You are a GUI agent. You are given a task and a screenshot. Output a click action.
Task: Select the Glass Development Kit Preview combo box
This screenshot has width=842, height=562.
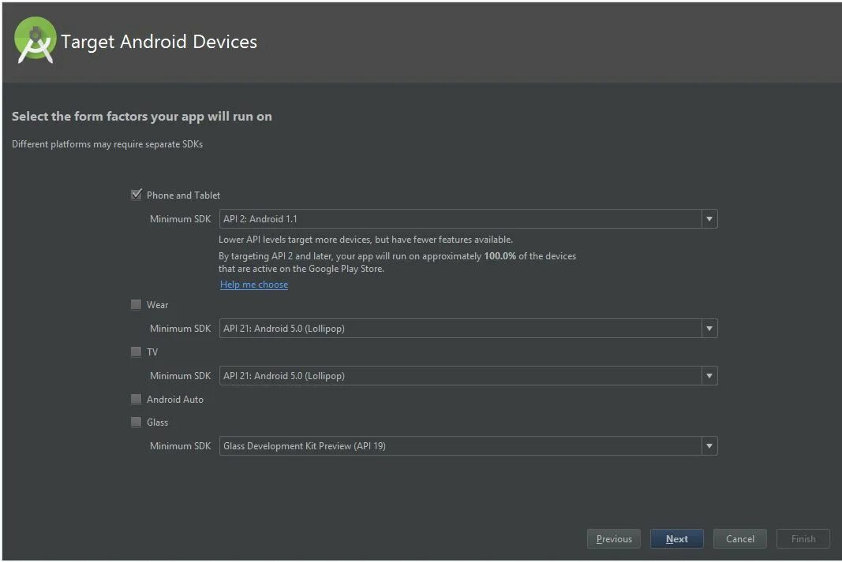pyautogui.click(x=460, y=445)
